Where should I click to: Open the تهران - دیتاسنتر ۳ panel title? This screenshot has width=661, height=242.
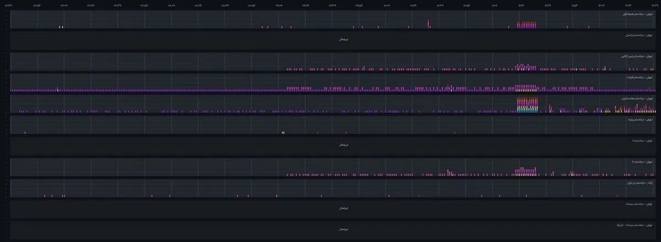pyautogui.click(x=642, y=162)
